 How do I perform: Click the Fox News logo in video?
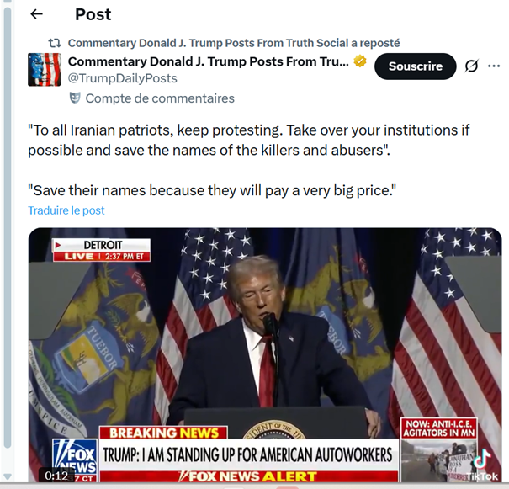point(75,460)
